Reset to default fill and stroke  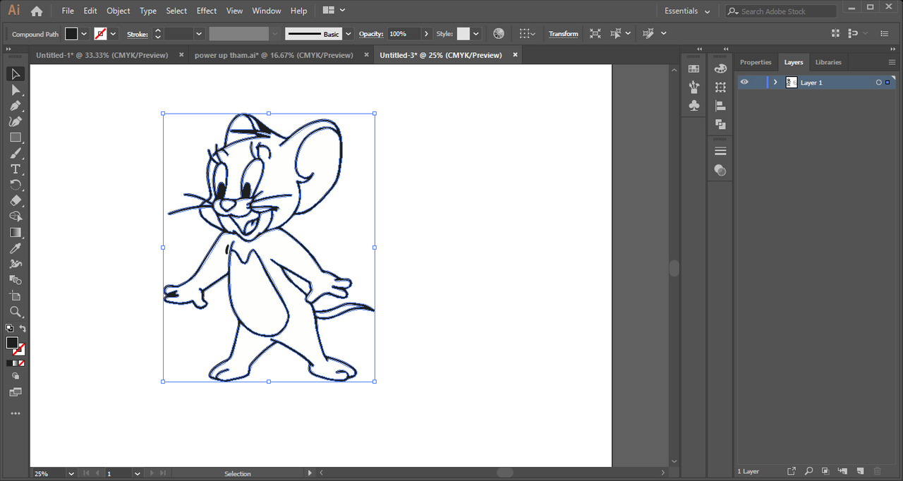pyautogui.click(x=9, y=329)
